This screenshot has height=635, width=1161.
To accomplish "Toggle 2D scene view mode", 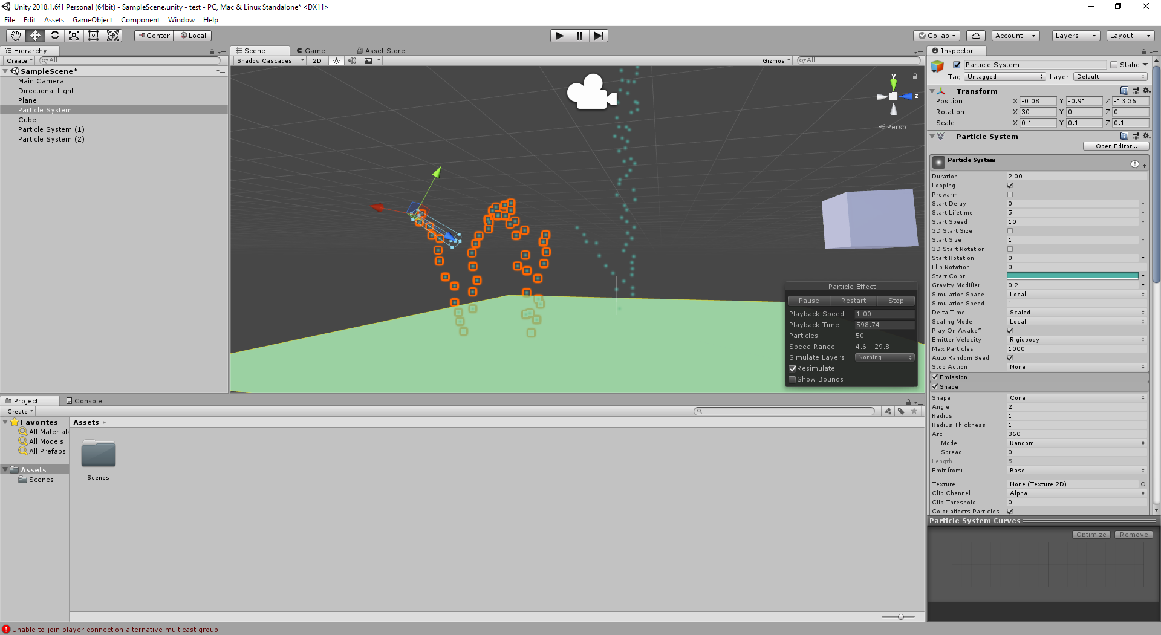I will [x=317, y=60].
